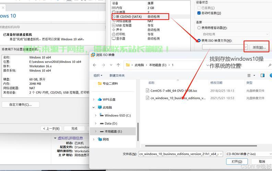The image size is (272, 171).
Task: Expand the Windows-SSD (C:) node
Action: tap(96, 115)
